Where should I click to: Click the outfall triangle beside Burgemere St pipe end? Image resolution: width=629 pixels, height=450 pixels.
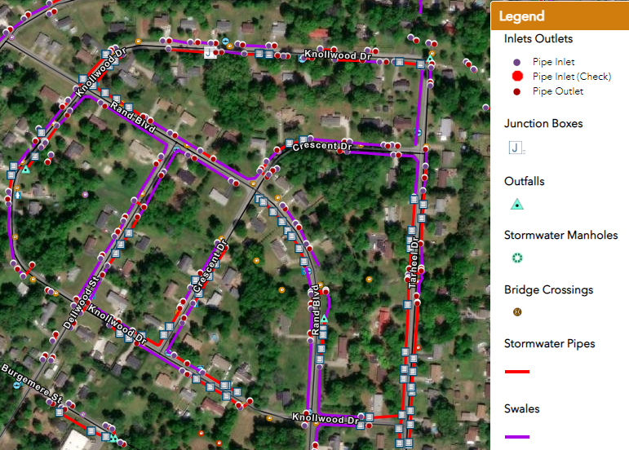[114, 438]
